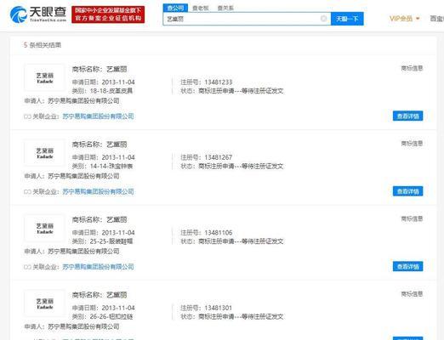Click the 商标信息 tag on the 13481106 card

(x=412, y=218)
